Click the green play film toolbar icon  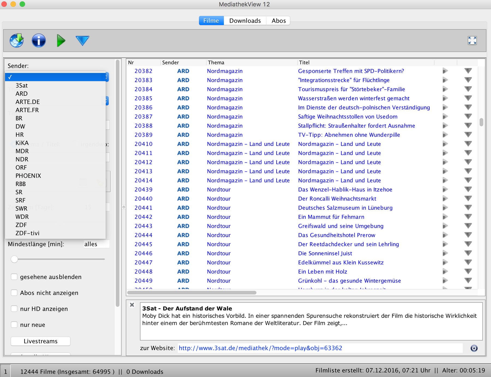(x=61, y=40)
